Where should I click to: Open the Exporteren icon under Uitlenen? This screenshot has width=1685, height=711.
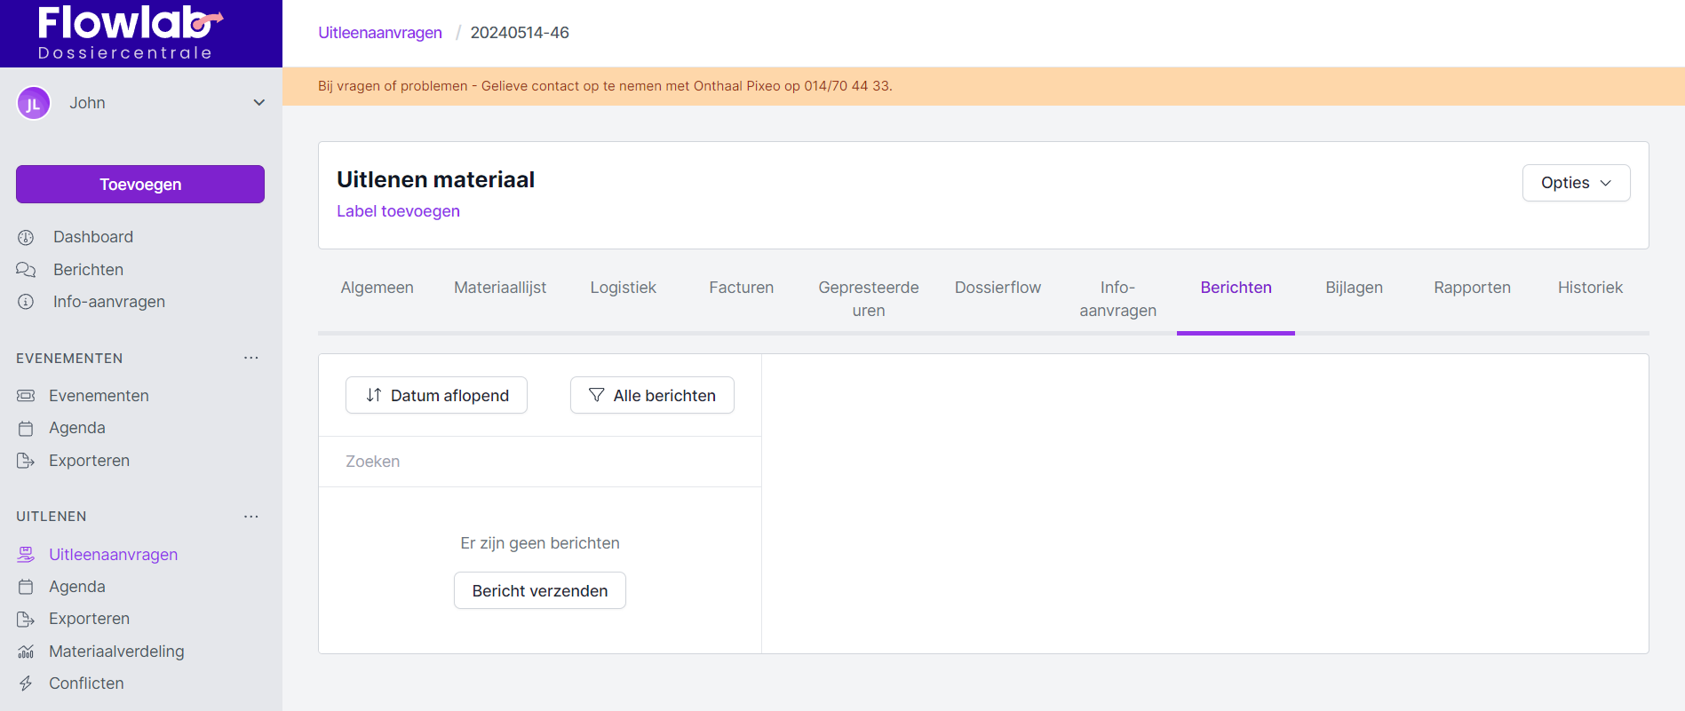(x=26, y=619)
